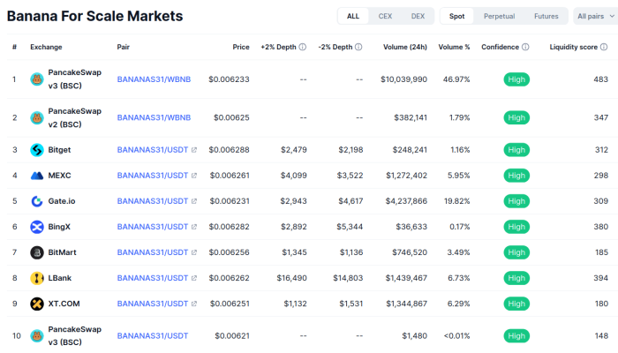Click the PancakeSwap v3 logo in row 10
618x353 pixels.
tap(37, 335)
